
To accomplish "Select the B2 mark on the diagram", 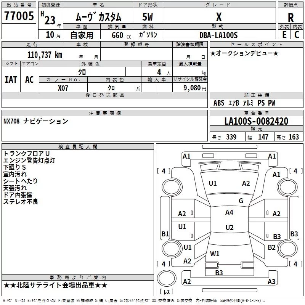I will 271,247.
